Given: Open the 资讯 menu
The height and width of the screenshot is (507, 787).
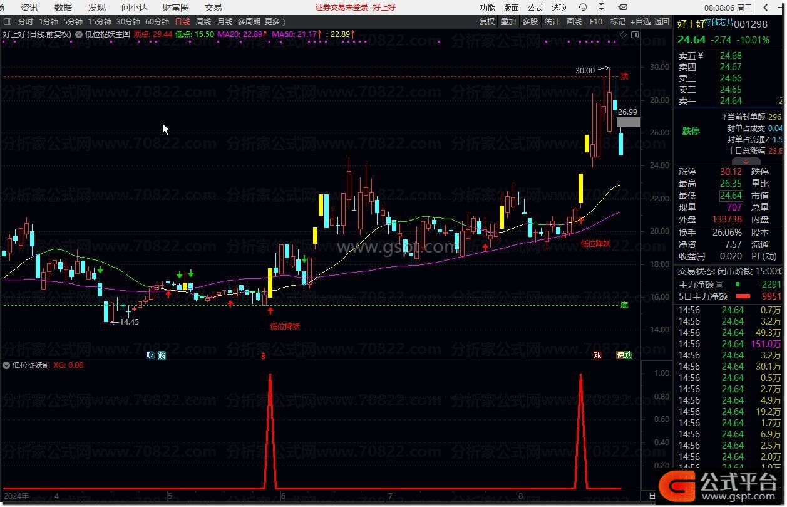Looking at the screenshot, I should (x=29, y=8).
